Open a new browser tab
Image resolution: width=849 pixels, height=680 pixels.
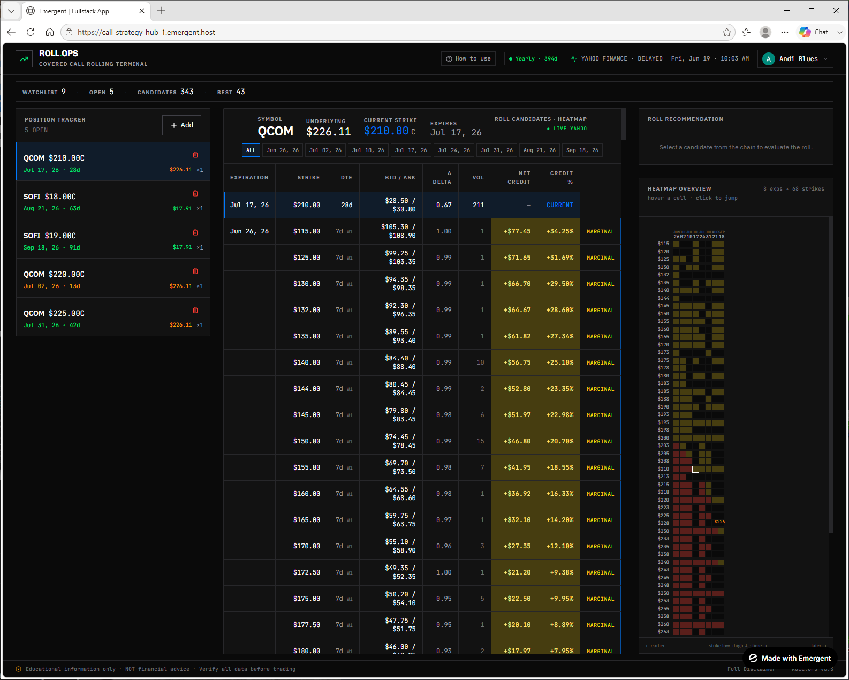point(161,11)
